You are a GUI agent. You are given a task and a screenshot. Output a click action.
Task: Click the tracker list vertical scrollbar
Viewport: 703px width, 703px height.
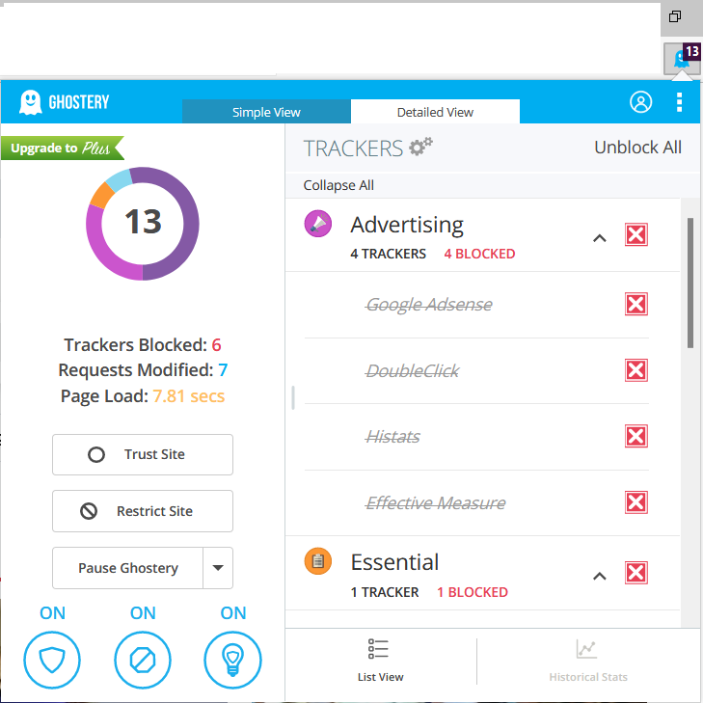click(690, 283)
